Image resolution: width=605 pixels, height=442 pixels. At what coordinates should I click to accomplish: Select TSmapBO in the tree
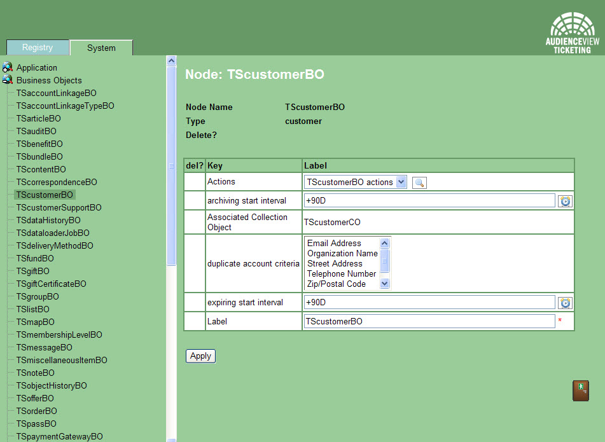click(x=35, y=322)
